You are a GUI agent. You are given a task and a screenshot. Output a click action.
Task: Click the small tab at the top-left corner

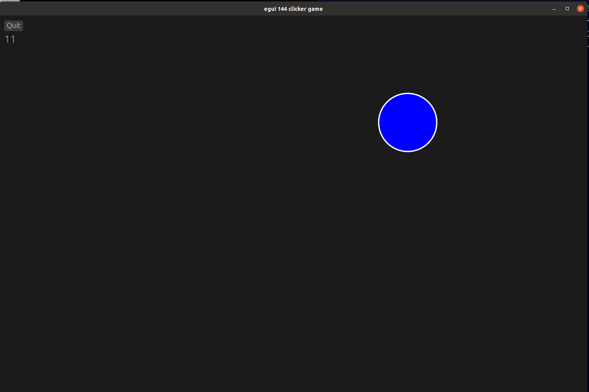pos(10,2)
